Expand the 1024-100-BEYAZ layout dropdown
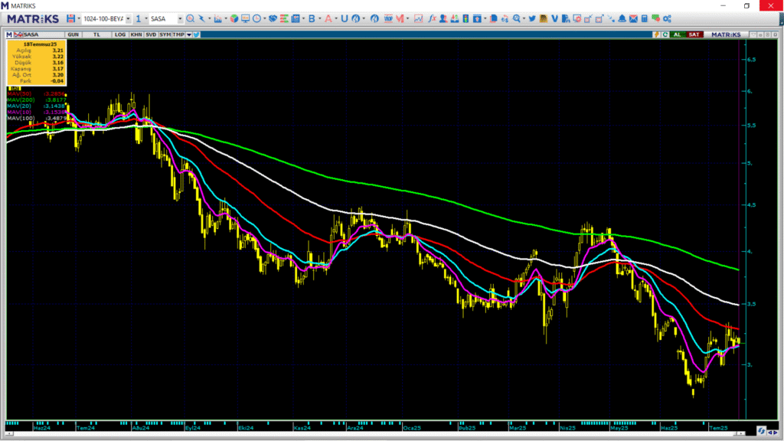This screenshot has width=784, height=441. (128, 18)
